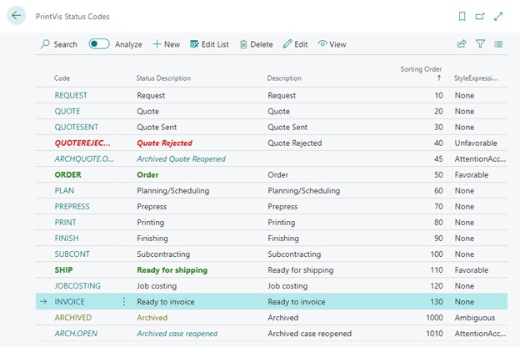Click the Search magnifier icon

click(45, 44)
